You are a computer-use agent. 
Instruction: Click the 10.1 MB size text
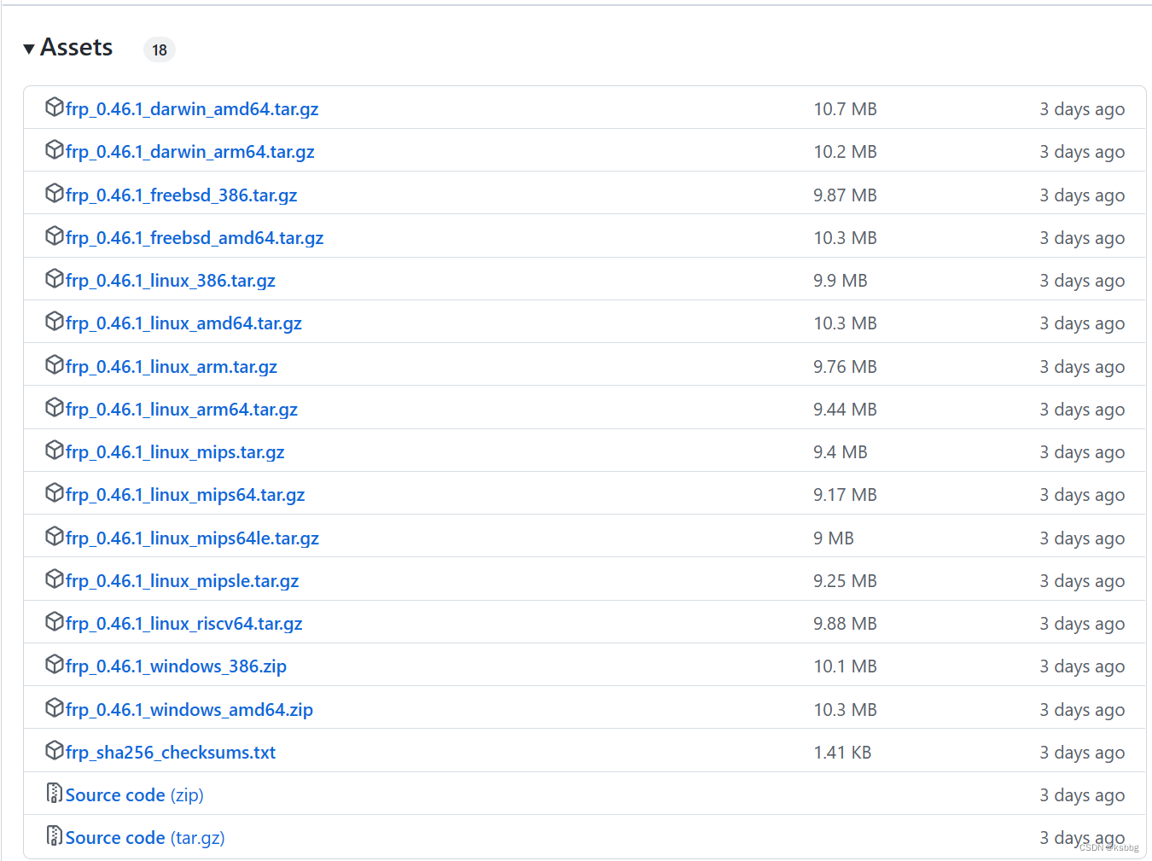[845, 666]
